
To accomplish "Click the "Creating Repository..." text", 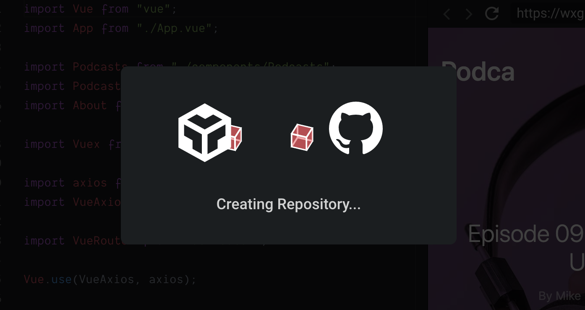I will 289,204.
